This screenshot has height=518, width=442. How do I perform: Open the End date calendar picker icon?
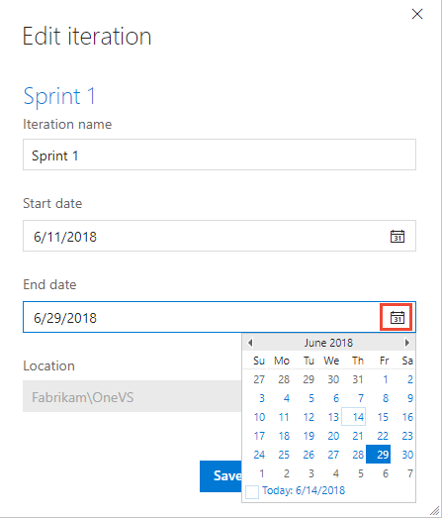pyautogui.click(x=398, y=318)
